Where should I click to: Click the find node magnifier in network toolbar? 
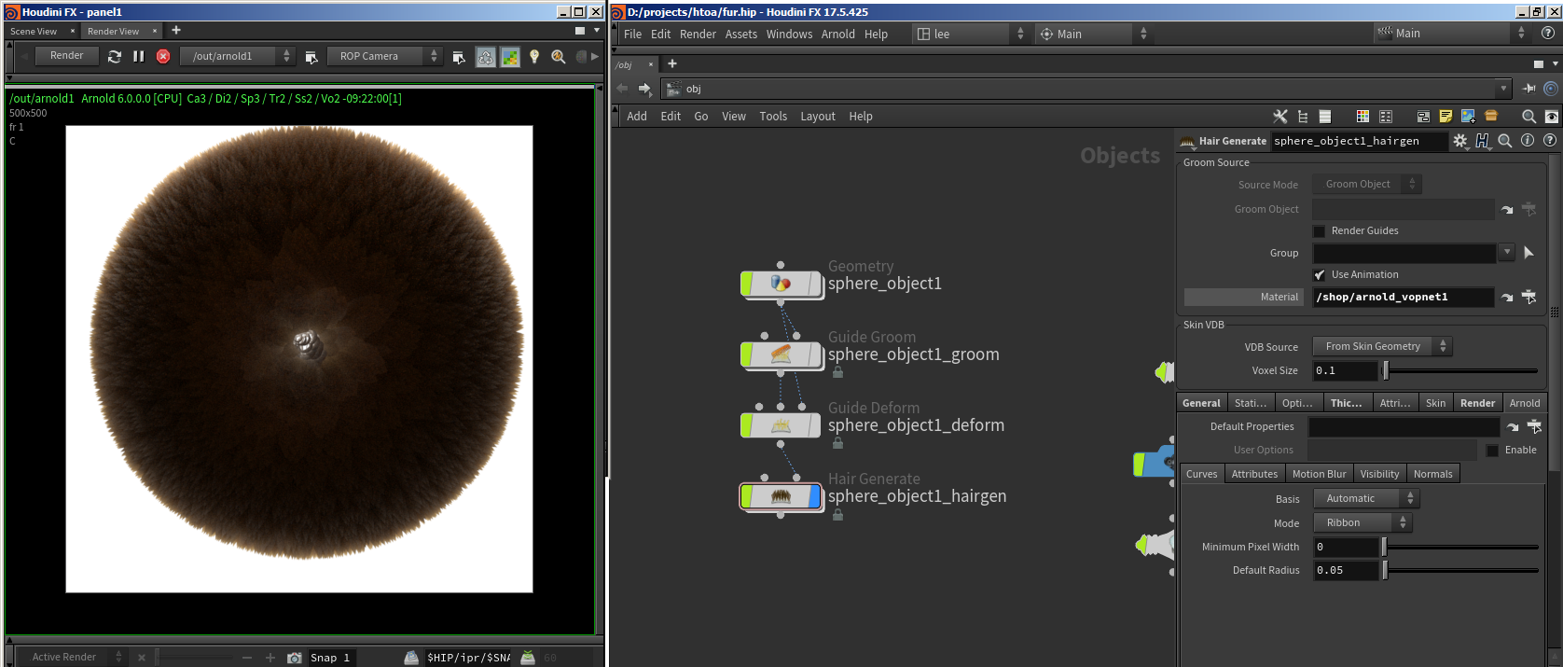pos(1528,117)
